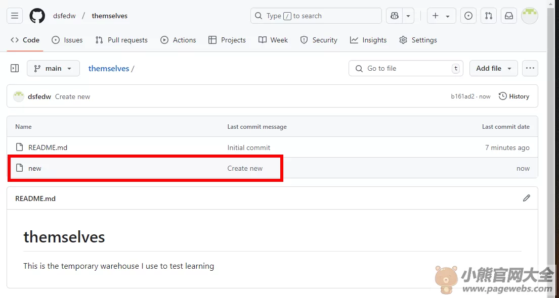The height and width of the screenshot is (298, 559).
Task: Go to GitHub home via Octocat logo
Action: 37,16
